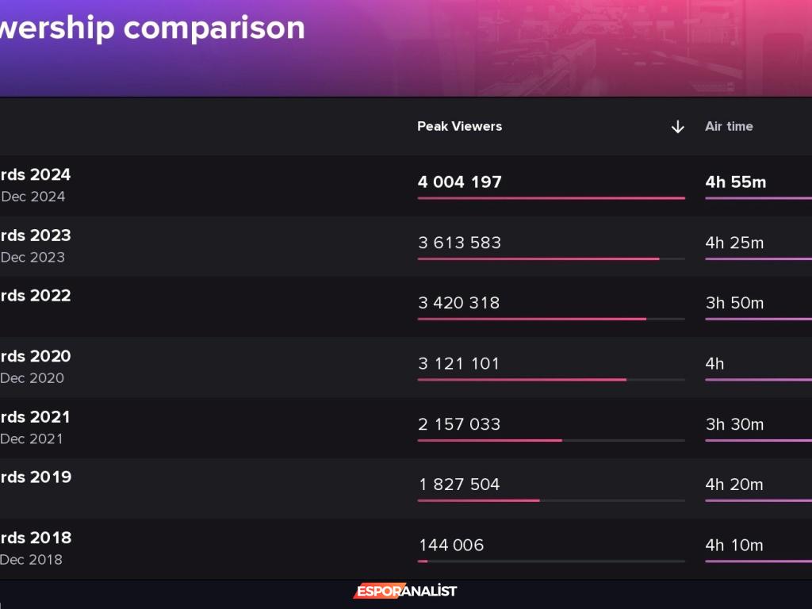Click the 4 004 197 peak viewers value
The height and width of the screenshot is (609, 812).
460,182
